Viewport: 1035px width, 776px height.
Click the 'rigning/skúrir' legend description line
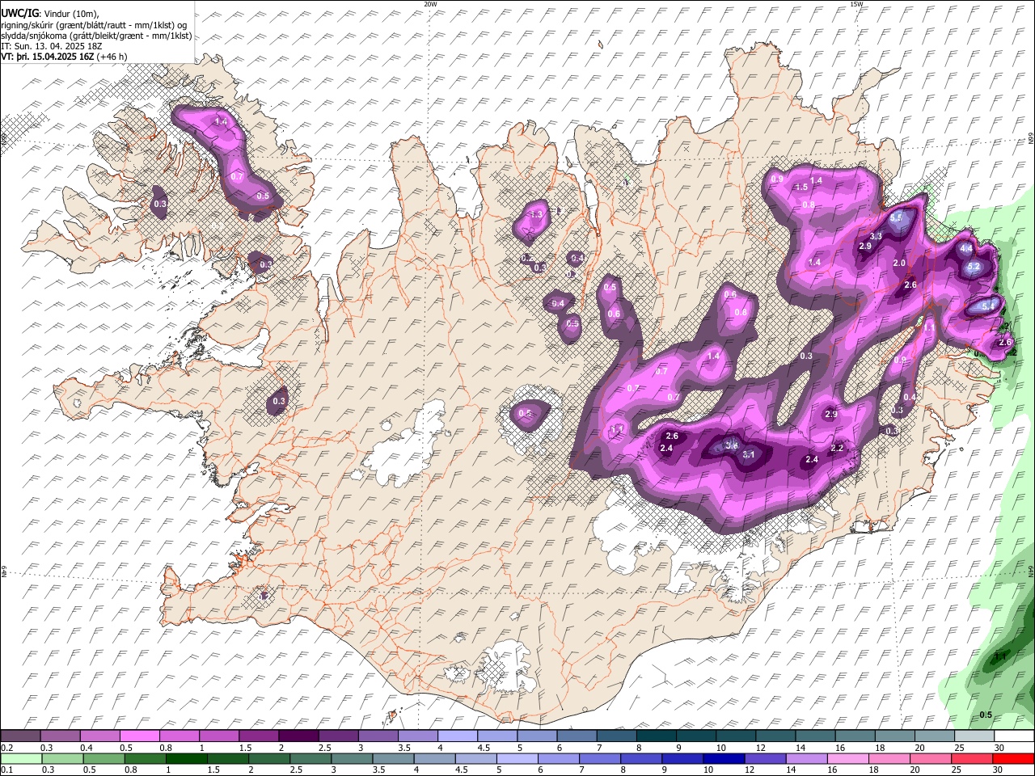point(94,25)
